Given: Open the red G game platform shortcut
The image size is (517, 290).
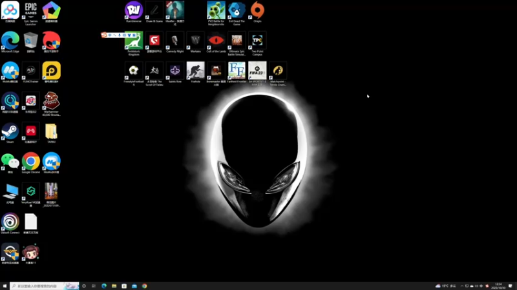Looking at the screenshot, I should [154, 42].
